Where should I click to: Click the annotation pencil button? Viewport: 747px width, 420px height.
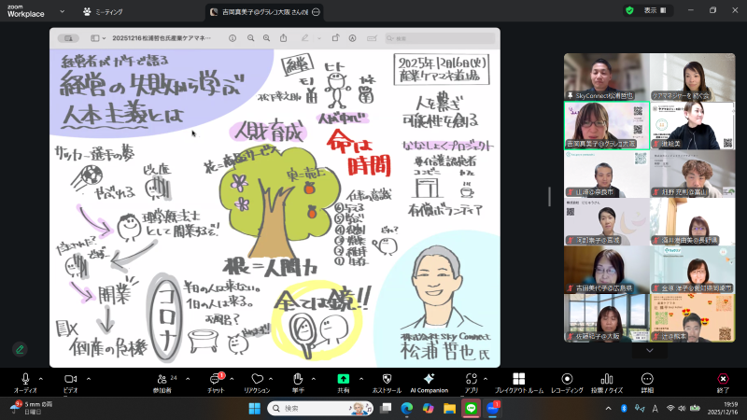coord(20,349)
